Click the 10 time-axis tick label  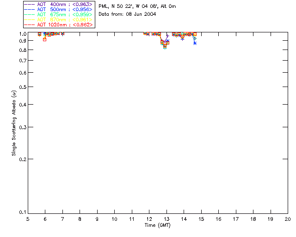[x=114, y=219]
